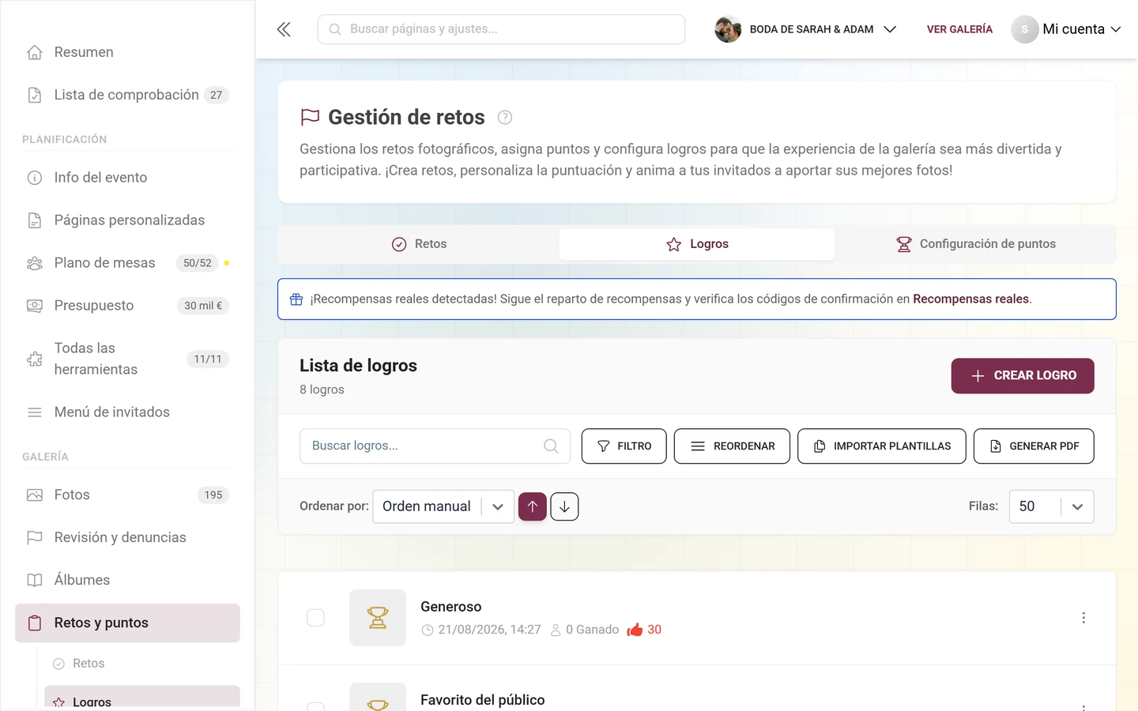Open the VER GALERÍA link
1138x711 pixels.
coord(959,29)
